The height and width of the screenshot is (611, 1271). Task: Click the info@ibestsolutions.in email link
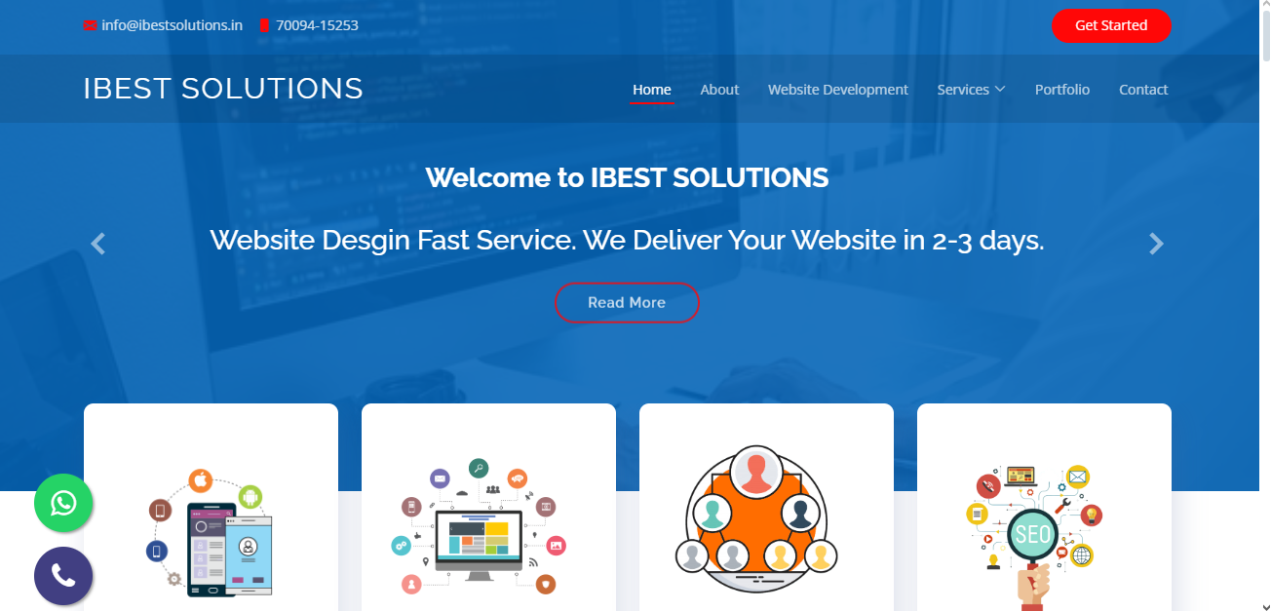[x=172, y=25]
